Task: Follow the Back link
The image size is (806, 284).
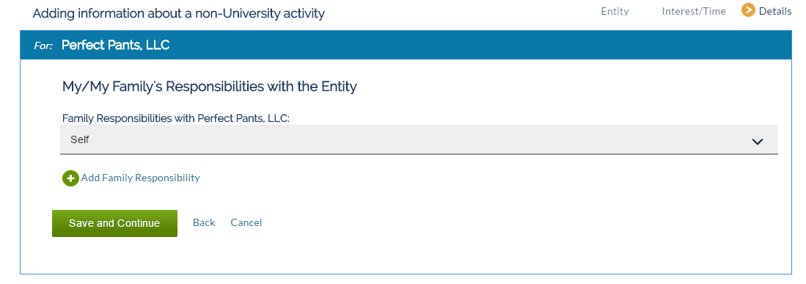Action: pyautogui.click(x=204, y=222)
